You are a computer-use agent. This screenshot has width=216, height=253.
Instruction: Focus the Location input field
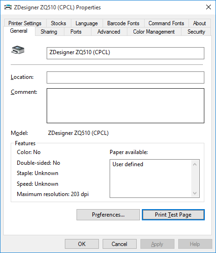point(125,77)
